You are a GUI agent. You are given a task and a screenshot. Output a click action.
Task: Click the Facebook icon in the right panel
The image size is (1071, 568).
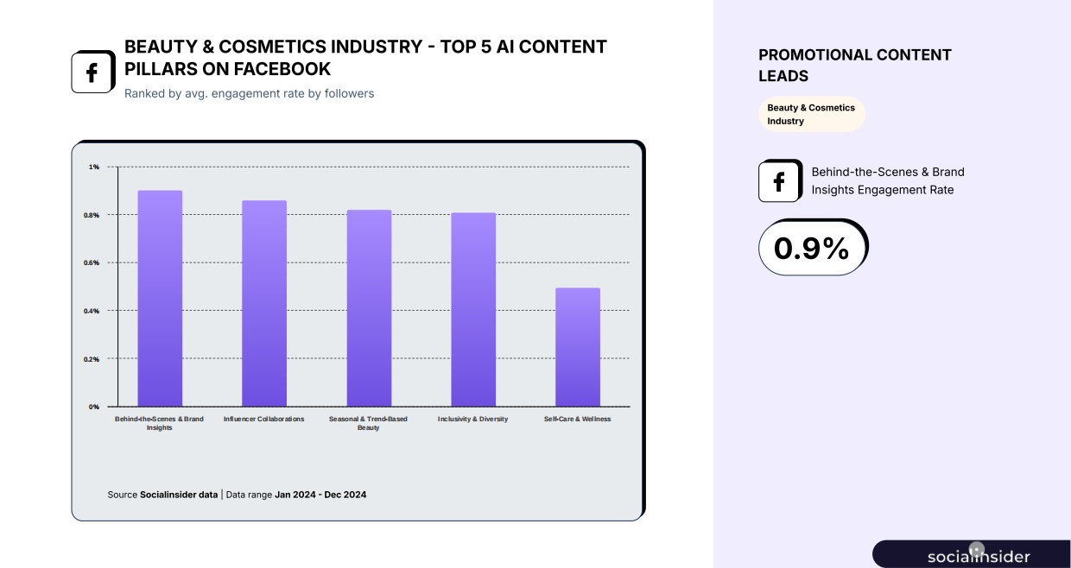tap(780, 181)
